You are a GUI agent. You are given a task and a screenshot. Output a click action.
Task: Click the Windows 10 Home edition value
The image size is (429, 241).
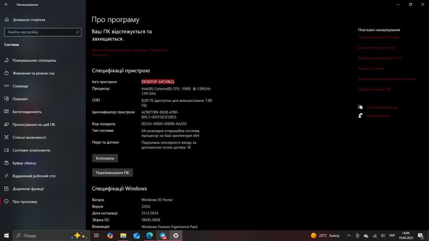157,199
